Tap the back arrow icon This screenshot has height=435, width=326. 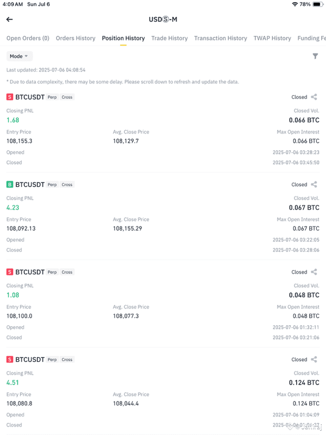[9, 19]
